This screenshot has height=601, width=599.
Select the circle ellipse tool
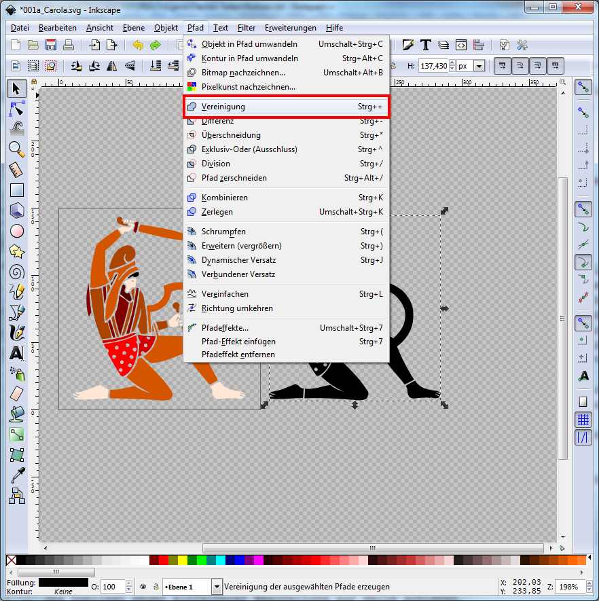(16, 231)
